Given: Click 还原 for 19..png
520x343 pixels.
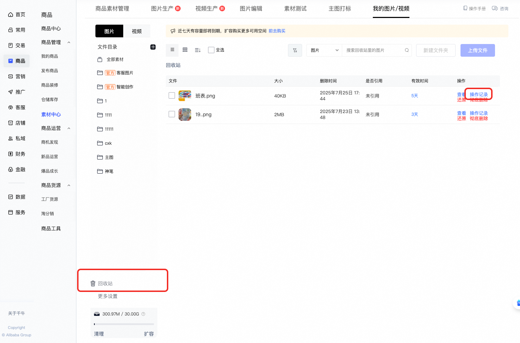Looking at the screenshot, I should (462, 119).
